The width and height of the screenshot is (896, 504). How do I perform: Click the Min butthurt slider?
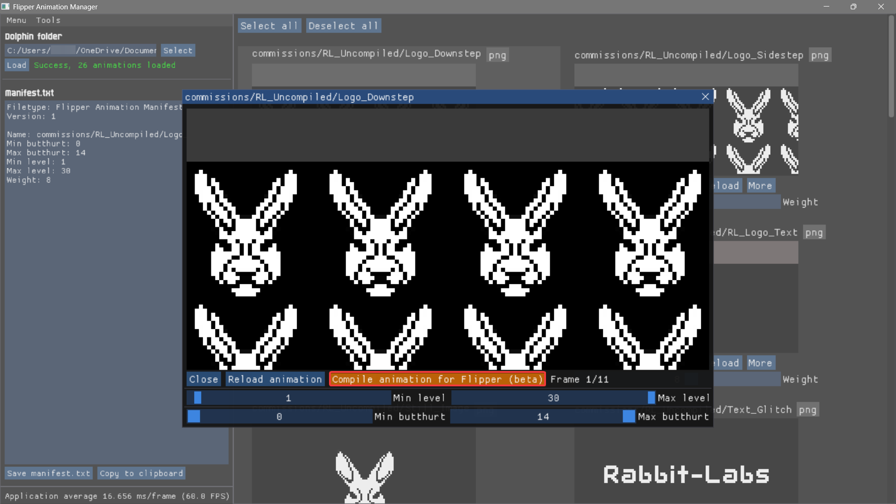tap(279, 417)
